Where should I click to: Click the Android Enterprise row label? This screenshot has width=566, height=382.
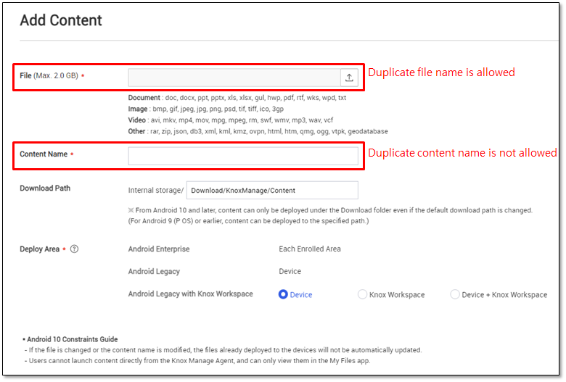pos(159,249)
